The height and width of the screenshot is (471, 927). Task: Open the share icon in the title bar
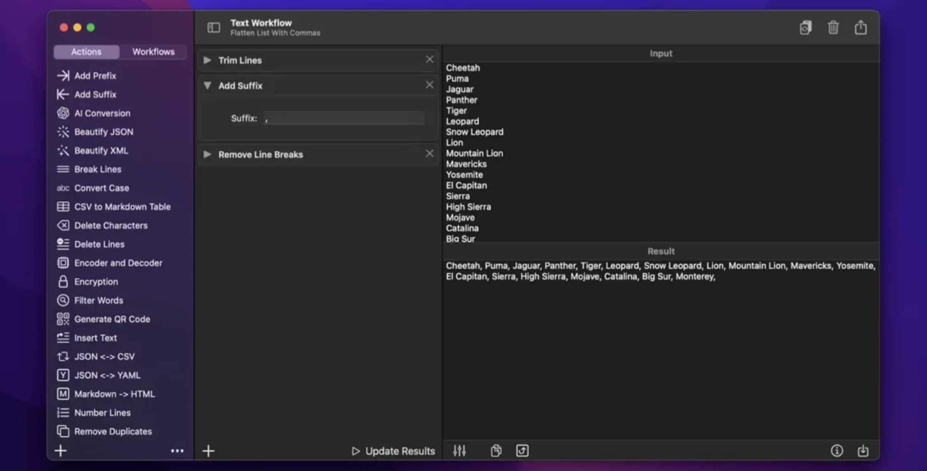[x=861, y=27]
